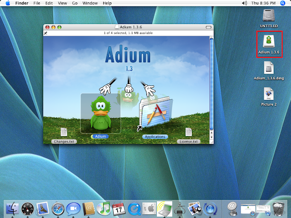291x218 pixels.
Task: Launch Safari from the Dock
Action: 58,209
